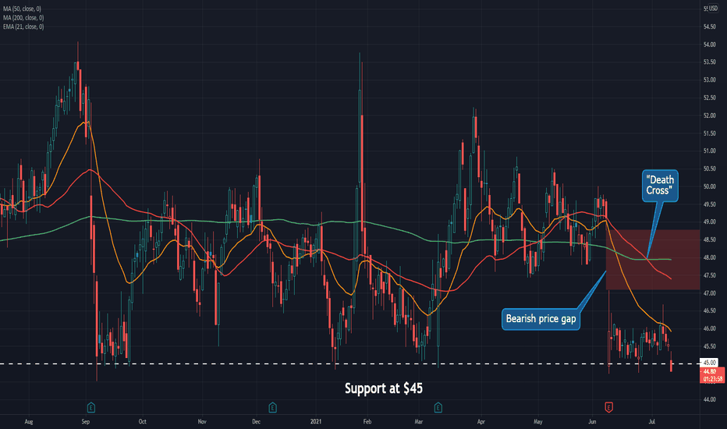Screen dimensions: 727x429
Task: Select the MA (50, close, 0) indicator legend
Action: pyautogui.click(x=23, y=9)
